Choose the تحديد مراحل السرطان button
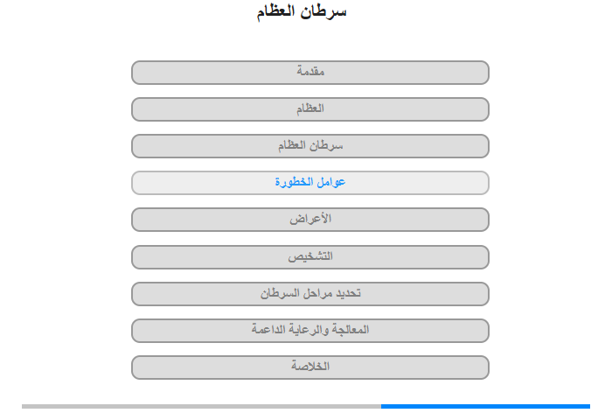 pos(310,294)
